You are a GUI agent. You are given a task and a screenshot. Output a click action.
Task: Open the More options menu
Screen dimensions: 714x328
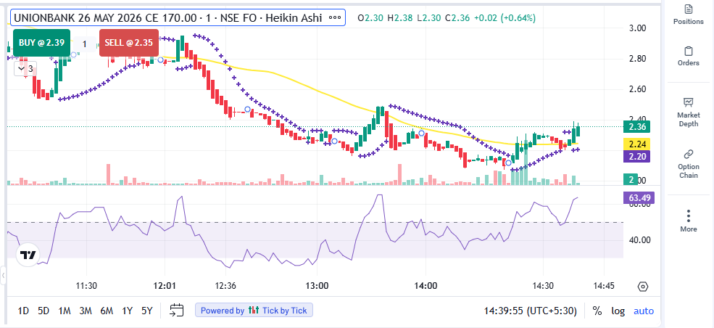coord(688,221)
